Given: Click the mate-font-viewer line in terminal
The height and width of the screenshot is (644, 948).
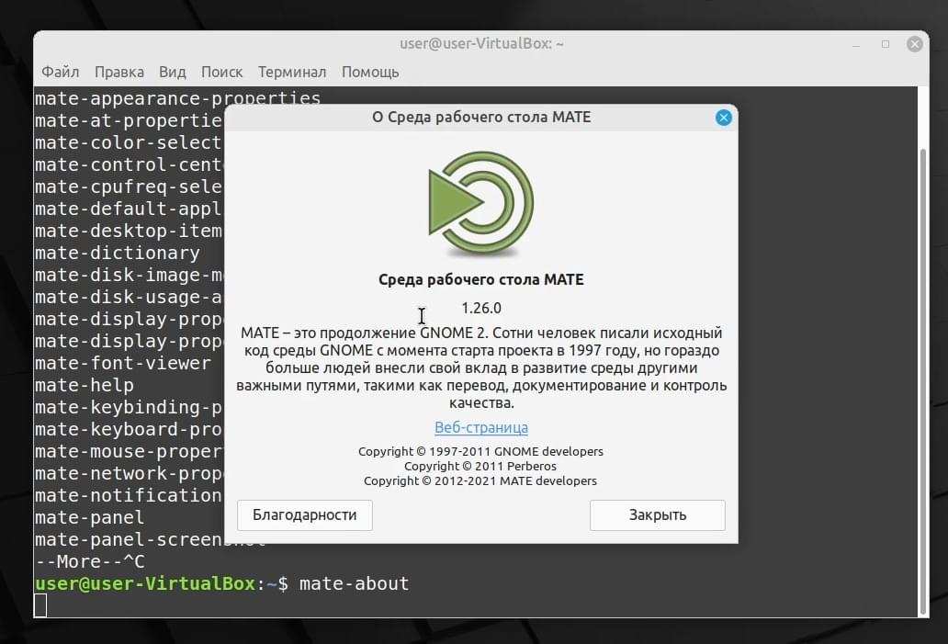Looking at the screenshot, I should (x=123, y=364).
